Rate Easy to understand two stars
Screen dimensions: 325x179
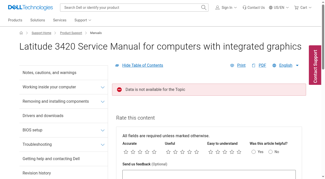pyautogui.click(x=218, y=152)
